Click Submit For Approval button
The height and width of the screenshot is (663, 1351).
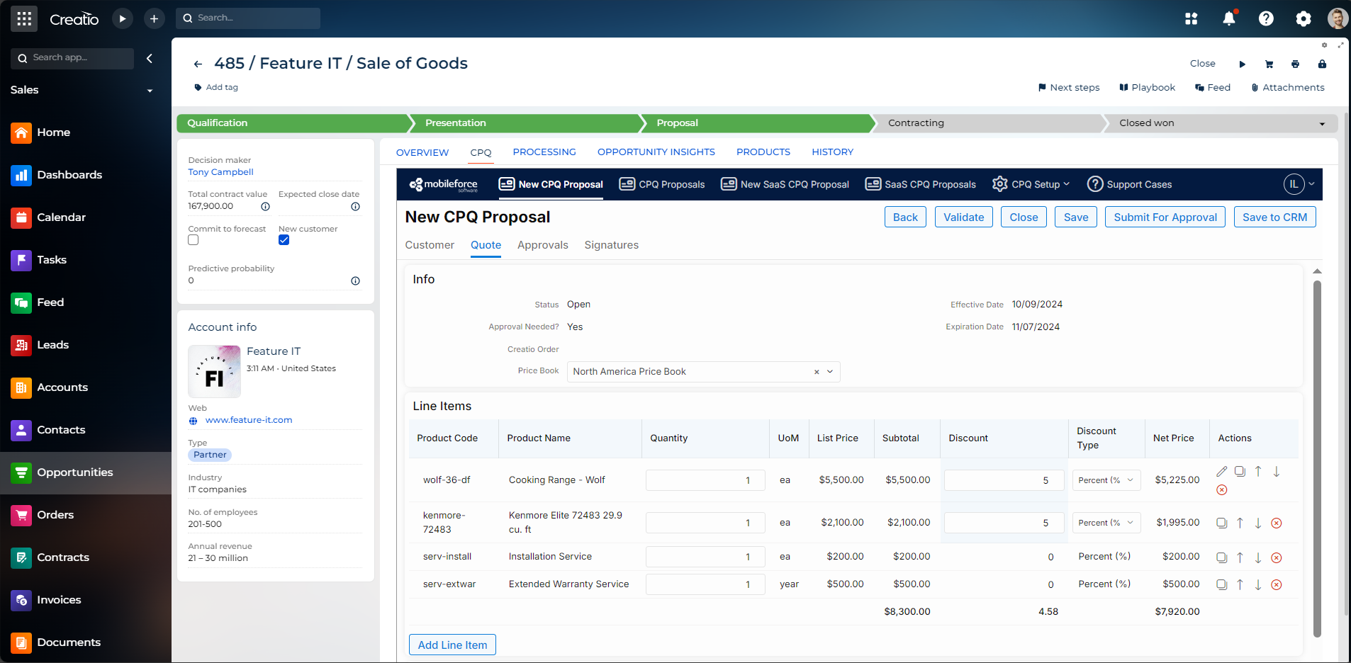[1165, 217]
